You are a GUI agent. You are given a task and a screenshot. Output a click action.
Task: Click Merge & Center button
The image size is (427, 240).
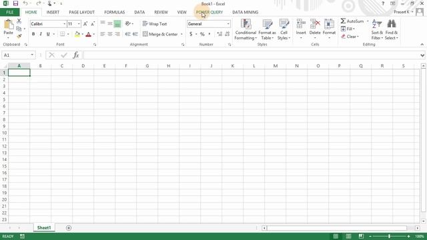click(160, 34)
